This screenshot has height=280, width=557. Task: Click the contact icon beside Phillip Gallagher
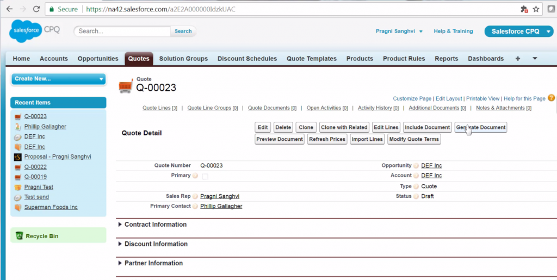pos(18,127)
